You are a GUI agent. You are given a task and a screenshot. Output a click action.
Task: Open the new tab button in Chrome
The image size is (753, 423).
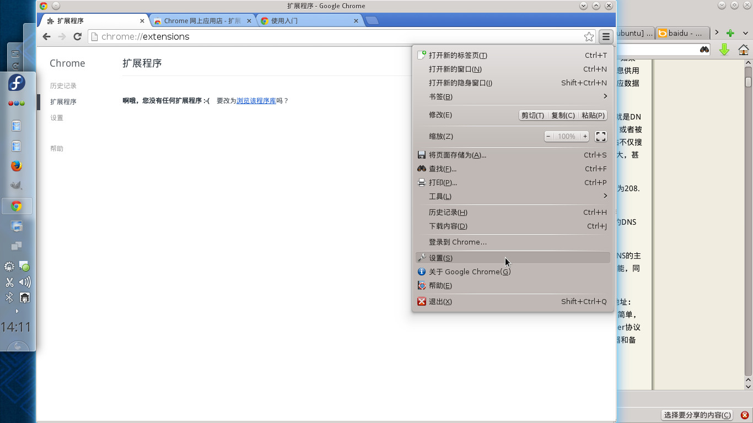tap(372, 21)
